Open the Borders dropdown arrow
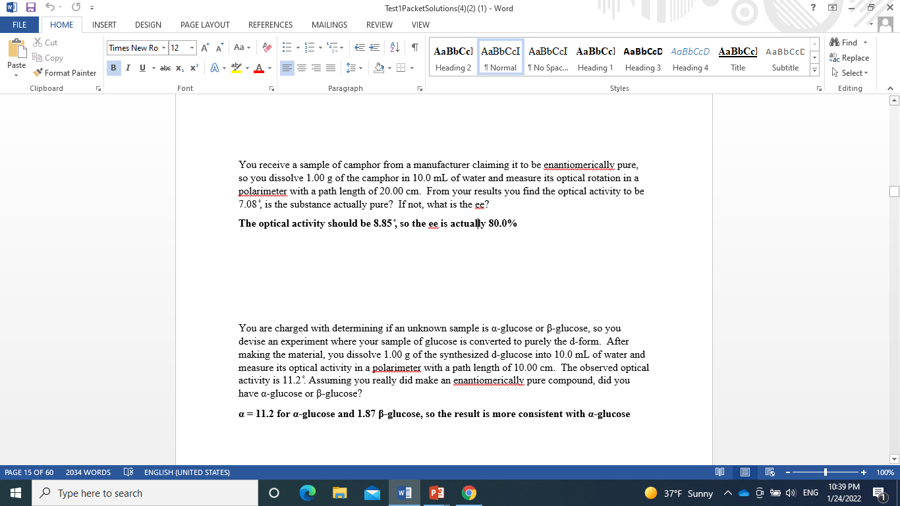The width and height of the screenshot is (900, 506). coord(412,68)
